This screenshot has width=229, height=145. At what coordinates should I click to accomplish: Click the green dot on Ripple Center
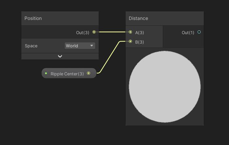point(46,73)
